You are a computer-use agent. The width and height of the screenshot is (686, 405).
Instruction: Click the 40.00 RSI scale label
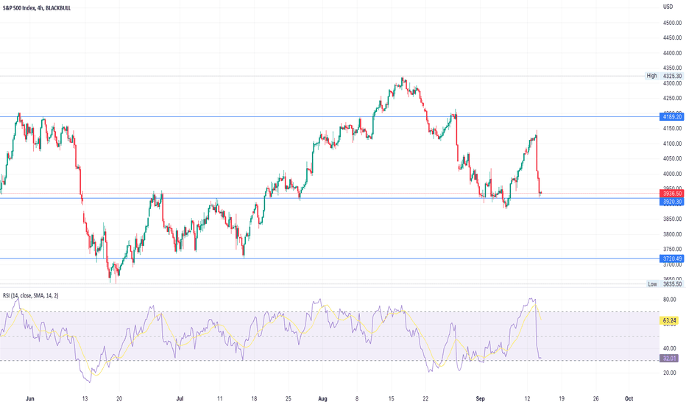click(669, 348)
